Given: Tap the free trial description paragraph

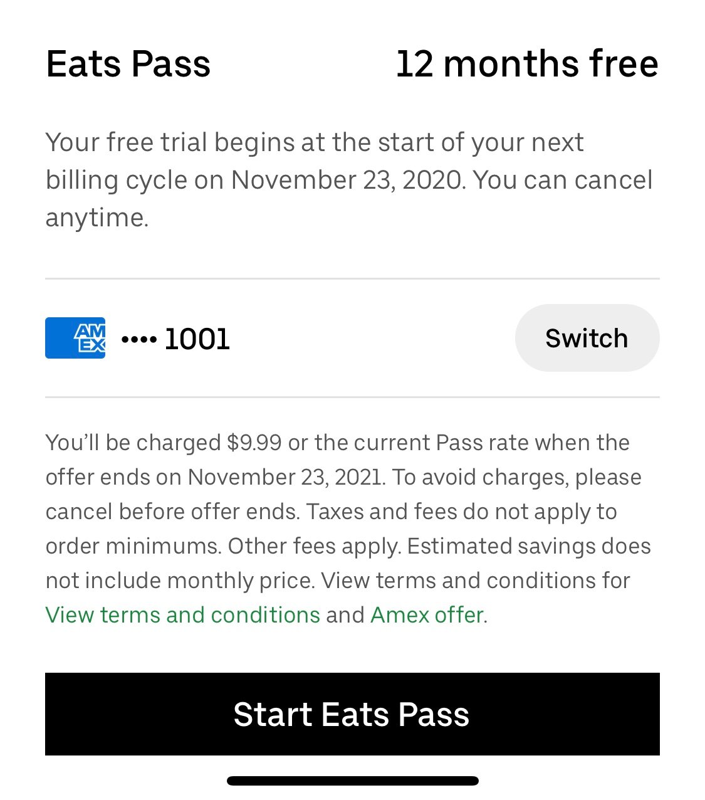Looking at the screenshot, I should tap(349, 180).
